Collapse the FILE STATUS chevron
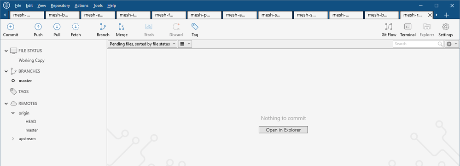 (x=6, y=51)
